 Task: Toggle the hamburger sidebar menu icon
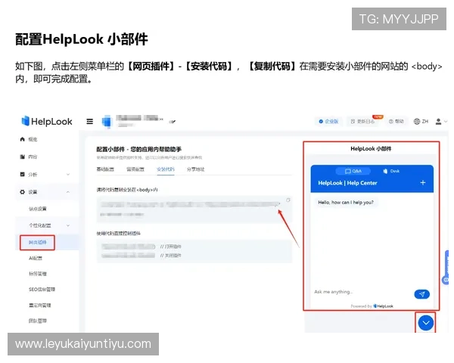tap(90, 122)
